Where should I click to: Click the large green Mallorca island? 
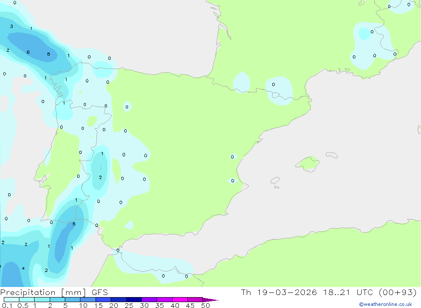308,163
